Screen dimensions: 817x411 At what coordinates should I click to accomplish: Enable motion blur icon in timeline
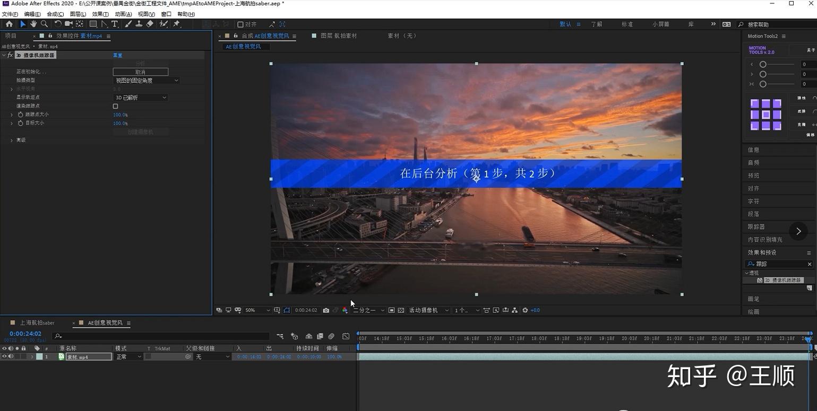click(x=331, y=336)
